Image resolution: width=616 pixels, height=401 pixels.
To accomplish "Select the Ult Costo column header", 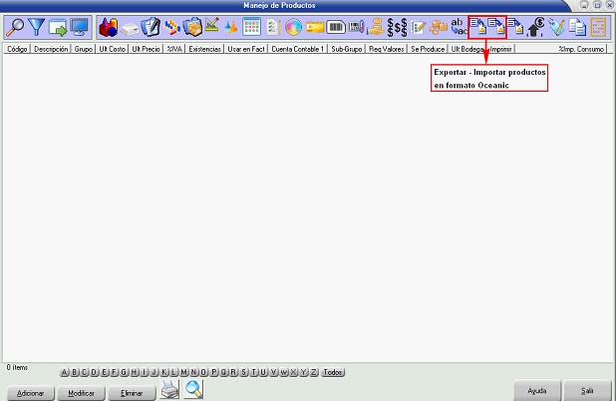I will tap(112, 48).
